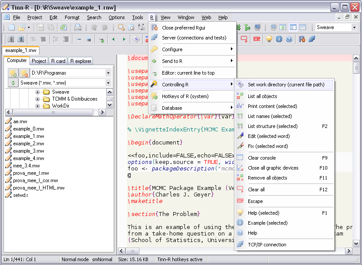362x265 pixels.
Task: Open the Sweave syntax dropdown in toolbar
Action: (x=354, y=27)
